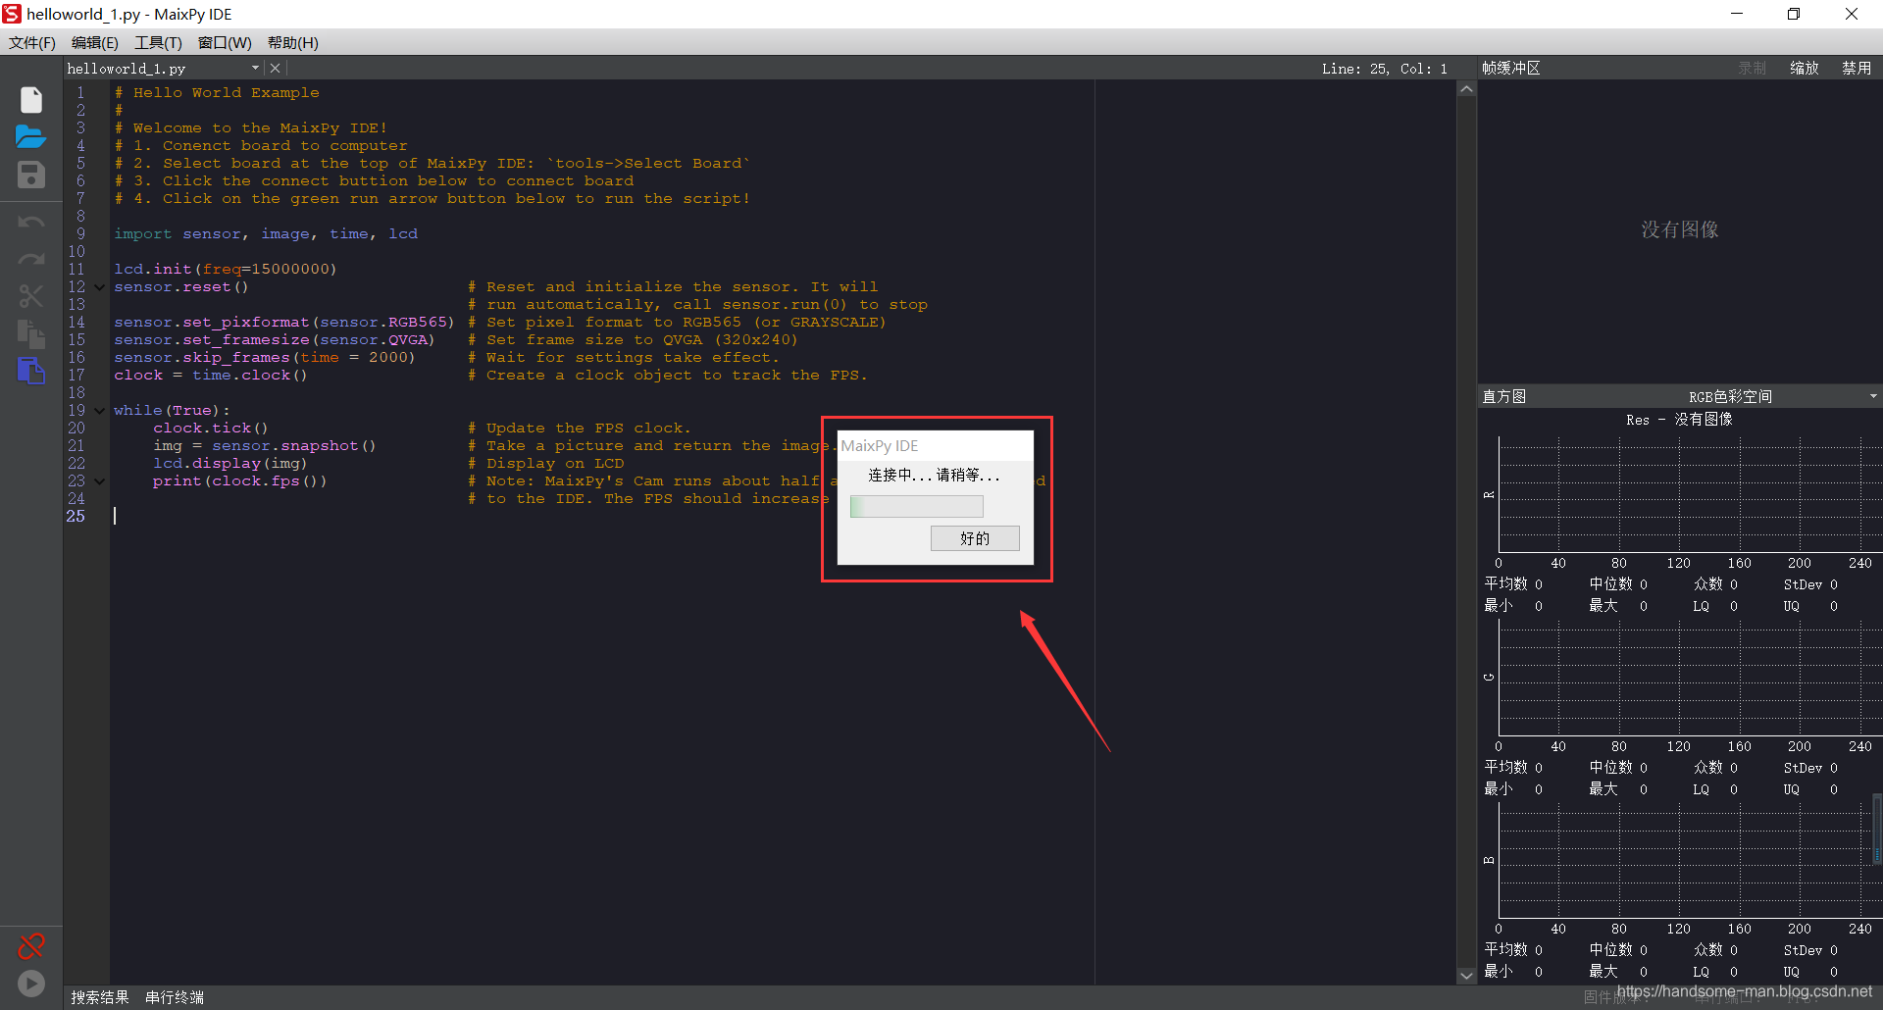Click the 帧缓冲区 panel title
The height and width of the screenshot is (1010, 1883).
(x=1511, y=68)
